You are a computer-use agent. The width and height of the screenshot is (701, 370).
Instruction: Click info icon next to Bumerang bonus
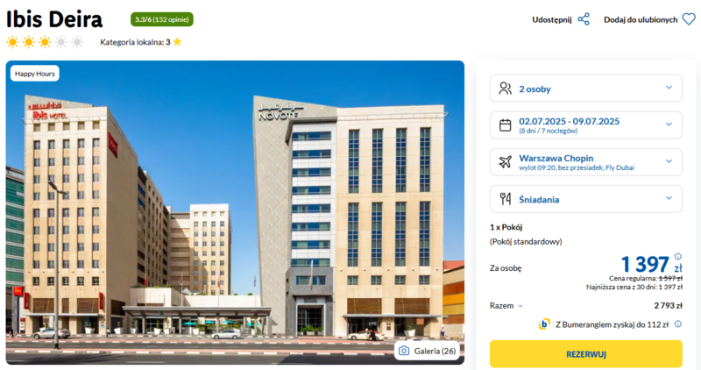pyautogui.click(x=677, y=324)
